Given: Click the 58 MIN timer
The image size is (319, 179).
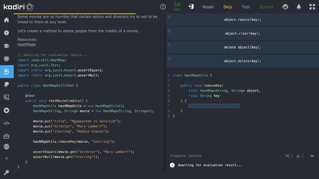Looking at the screenshot, I should [x=177, y=6].
